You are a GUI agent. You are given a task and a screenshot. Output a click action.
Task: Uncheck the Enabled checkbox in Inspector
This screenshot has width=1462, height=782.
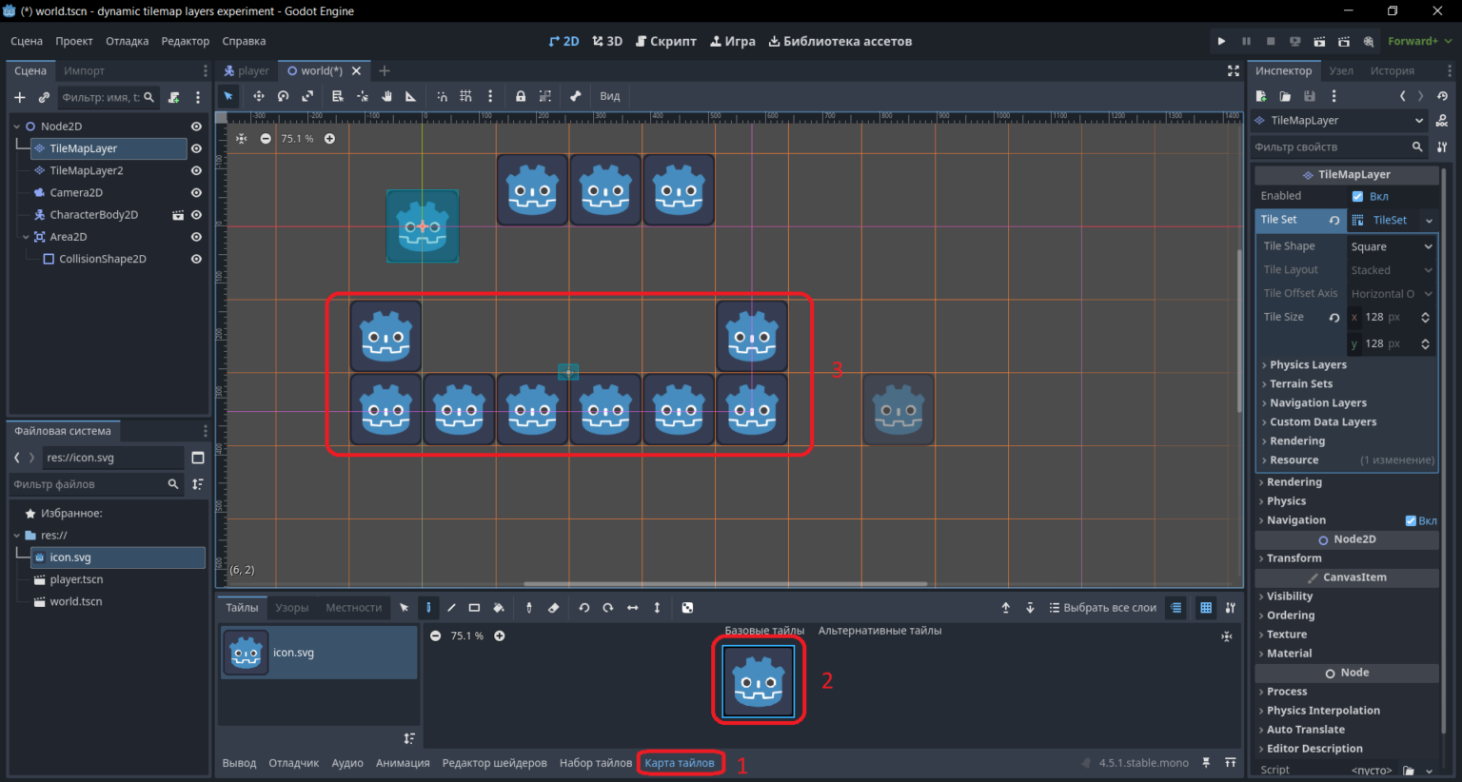pyautogui.click(x=1357, y=196)
